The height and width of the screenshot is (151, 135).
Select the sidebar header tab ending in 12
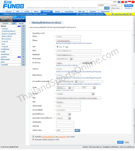coord(21,23)
